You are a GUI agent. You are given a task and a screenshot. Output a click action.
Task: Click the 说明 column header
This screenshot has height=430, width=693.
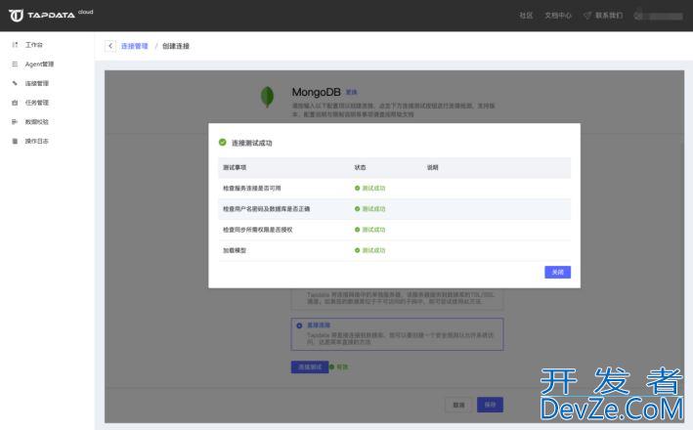[x=433, y=167]
